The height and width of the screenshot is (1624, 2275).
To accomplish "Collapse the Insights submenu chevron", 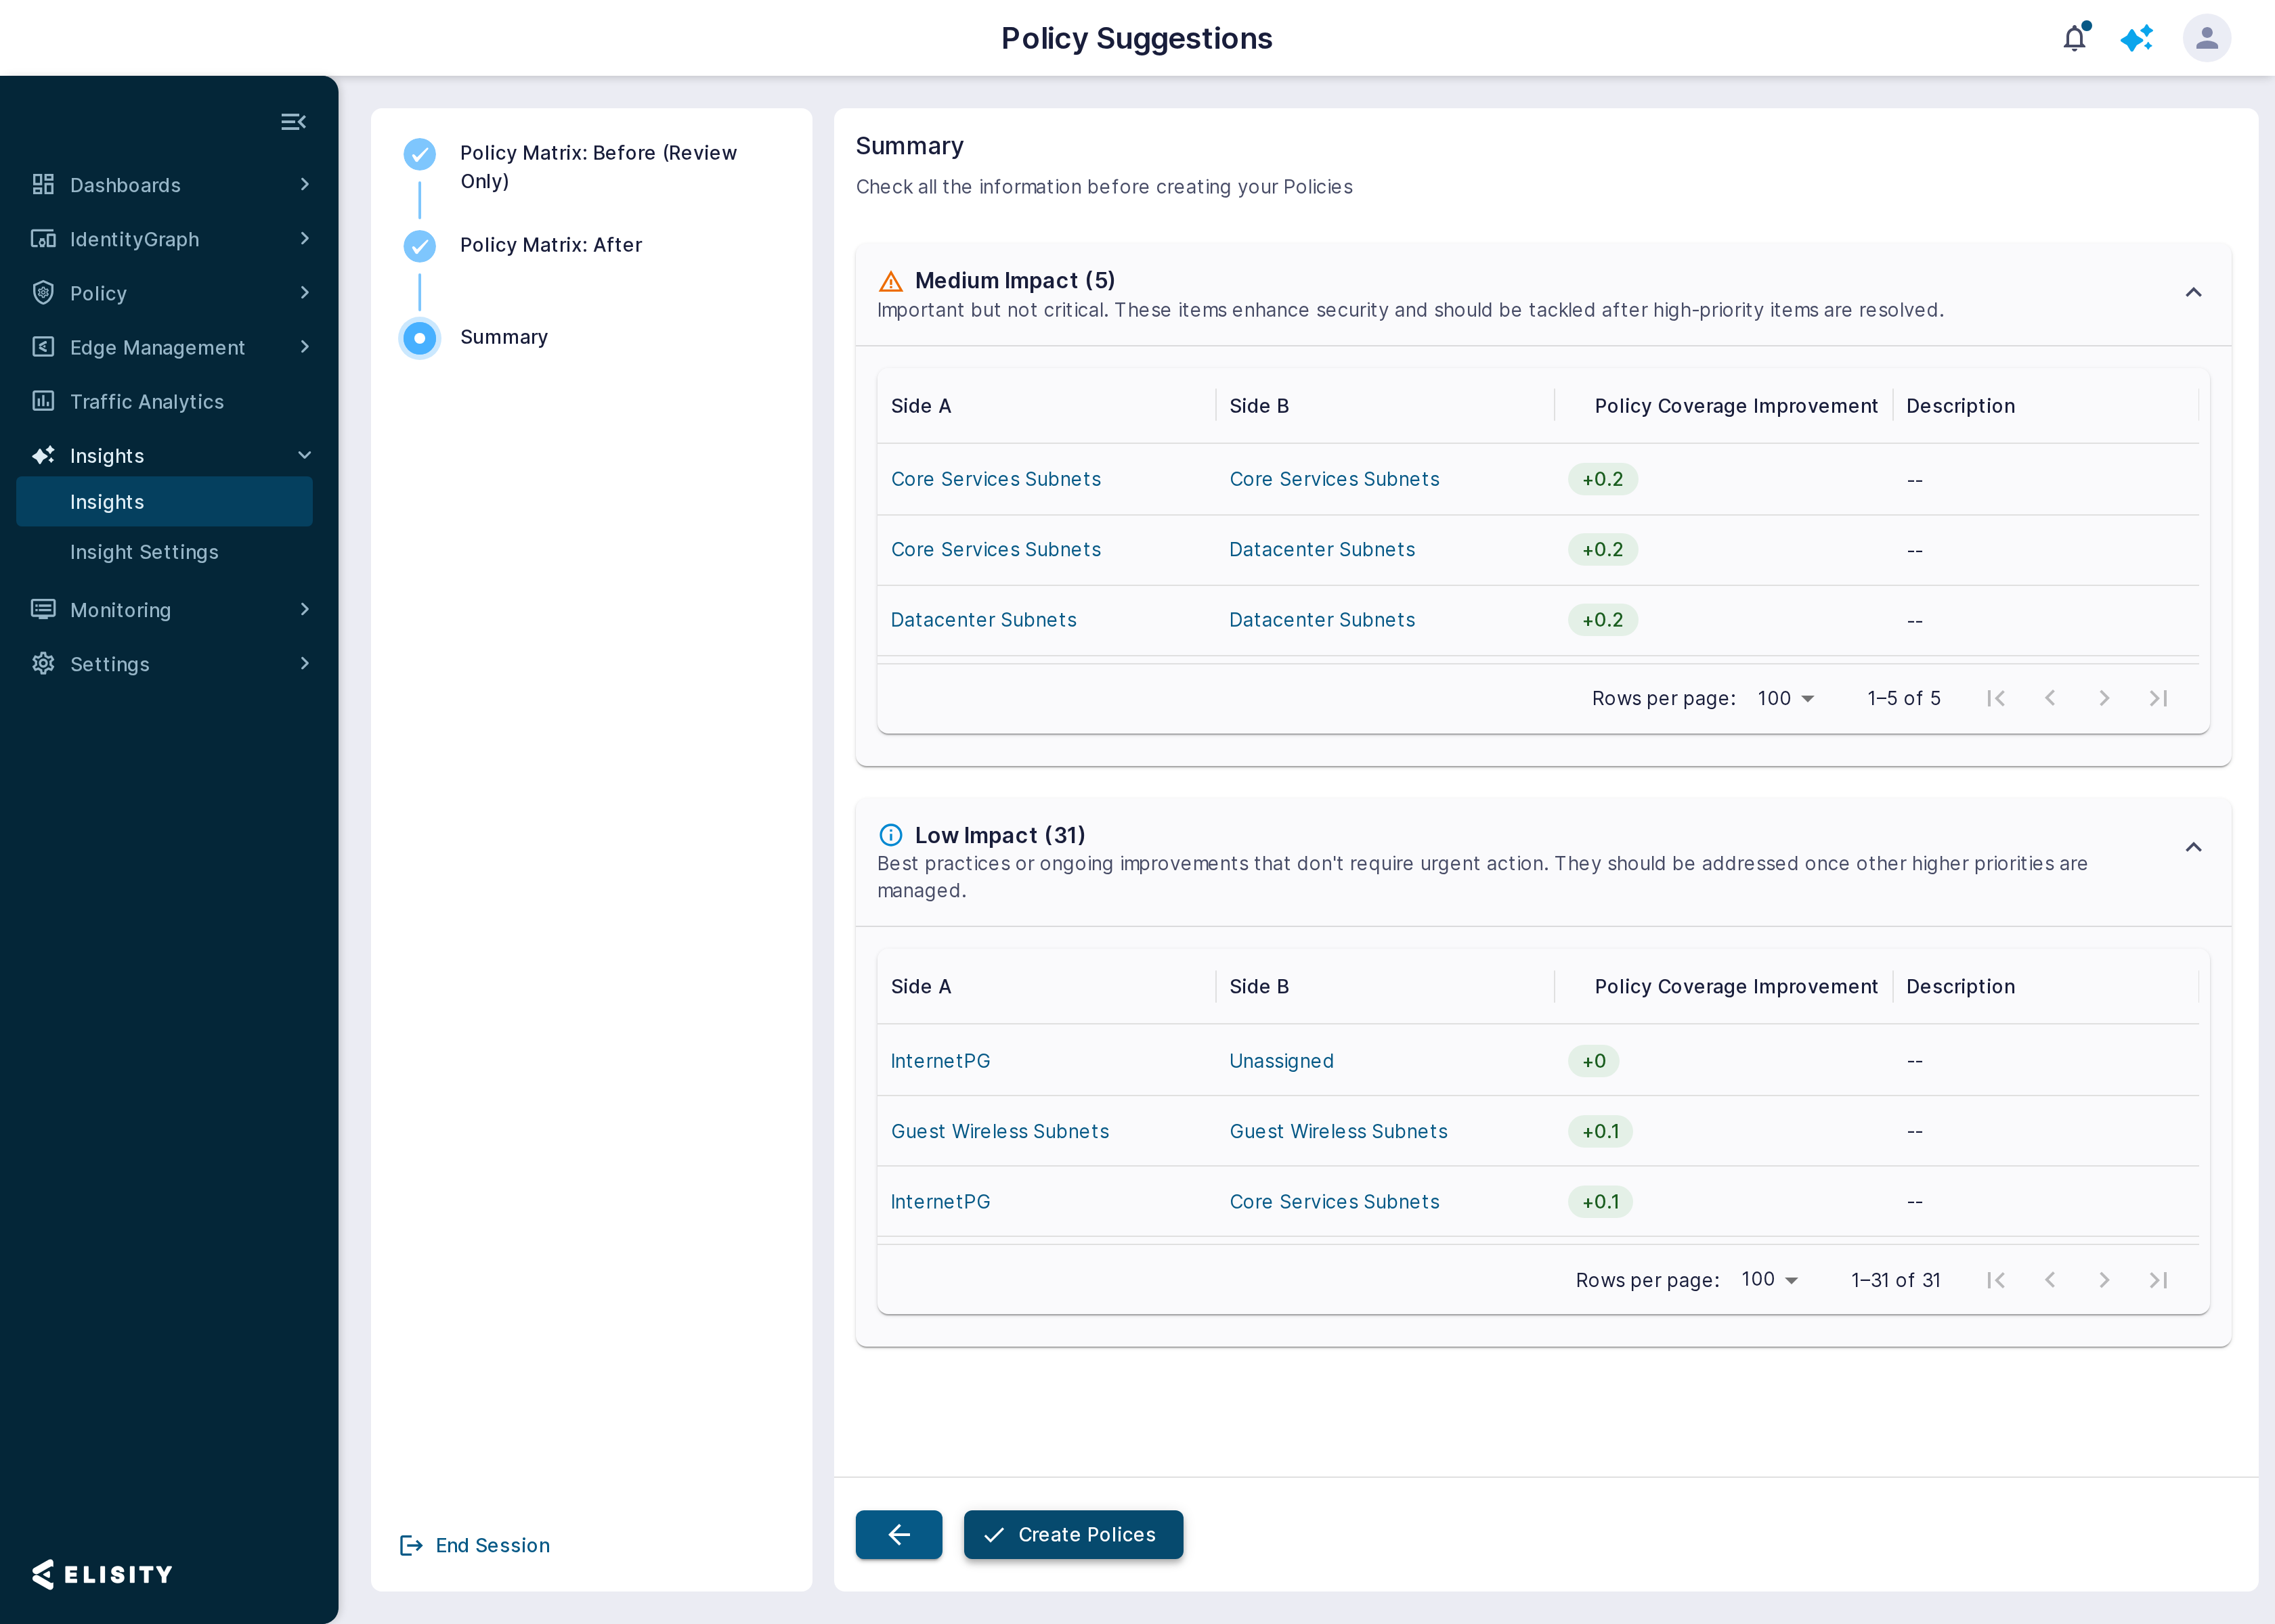I will [x=304, y=455].
